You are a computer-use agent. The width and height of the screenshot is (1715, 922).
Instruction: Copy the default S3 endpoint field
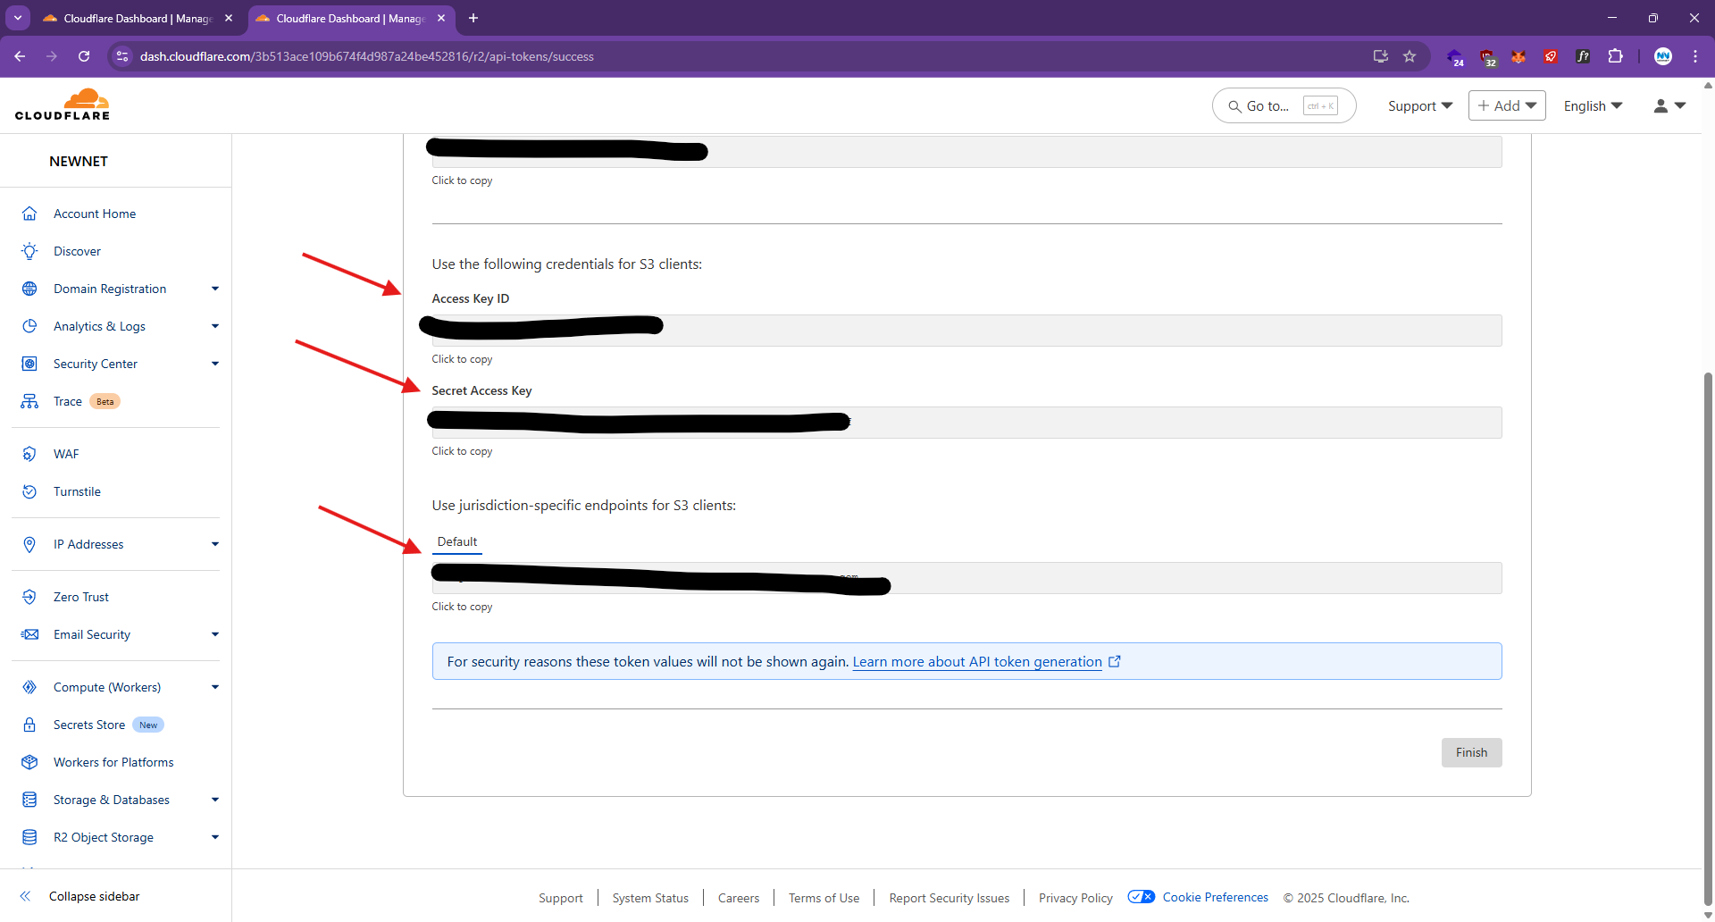(x=966, y=578)
